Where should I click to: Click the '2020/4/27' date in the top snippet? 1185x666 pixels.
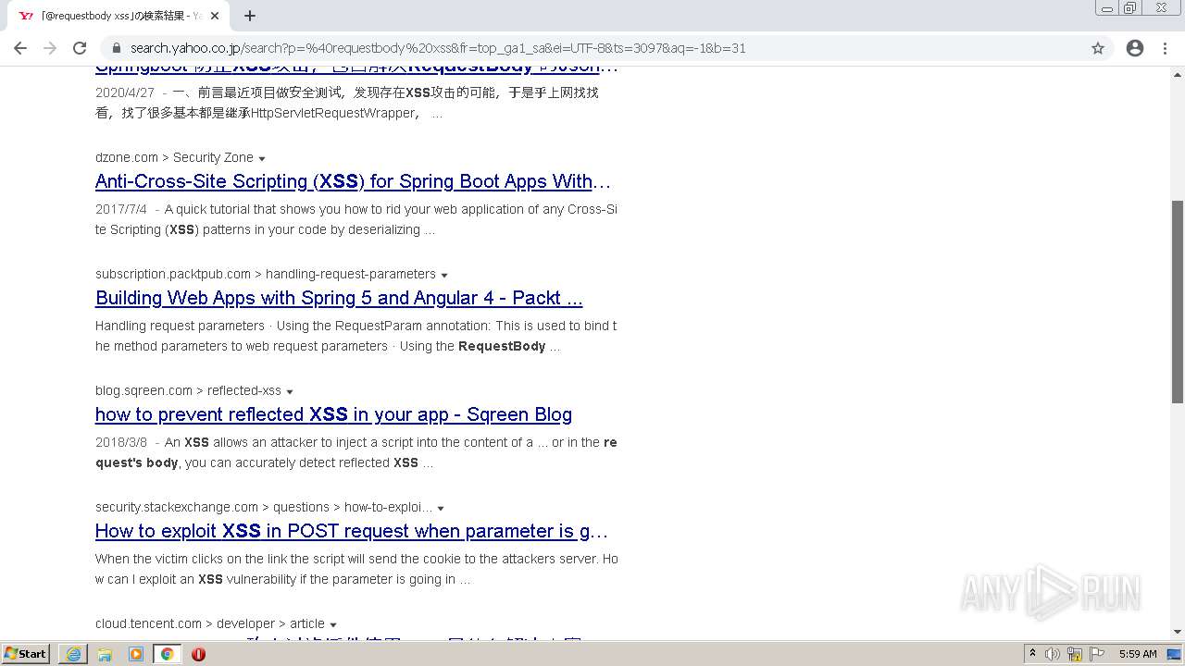click(x=125, y=92)
